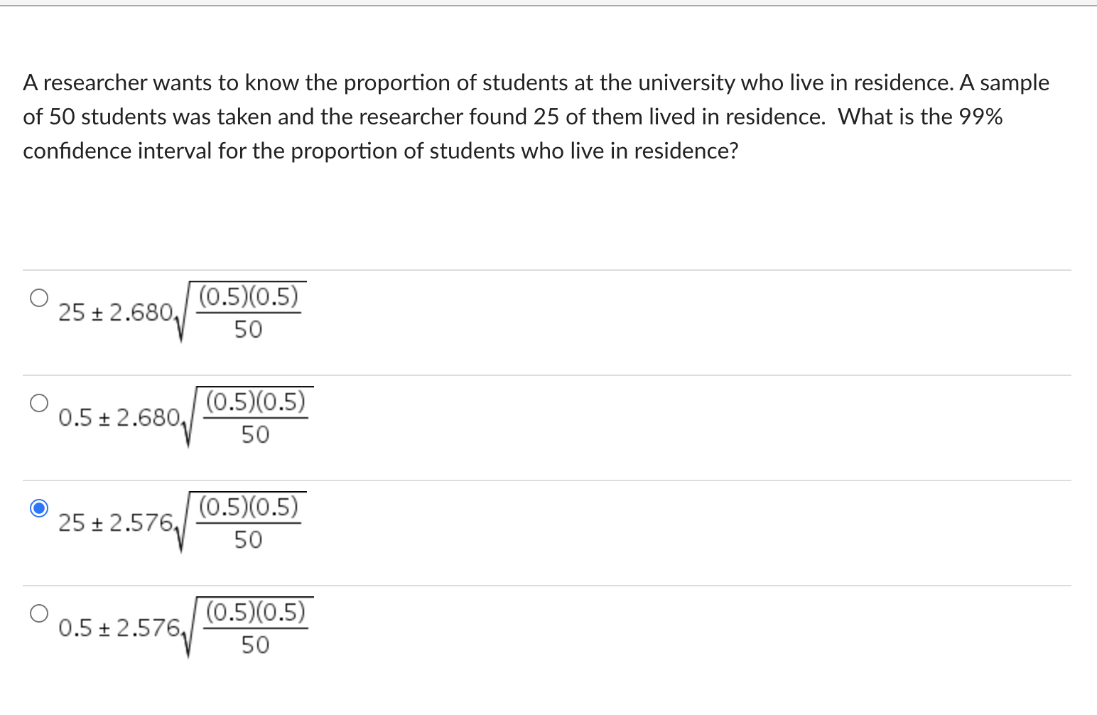Click the 0.5 ± 2.576 formula label
This screenshot has width=1097, height=715.
point(185,628)
